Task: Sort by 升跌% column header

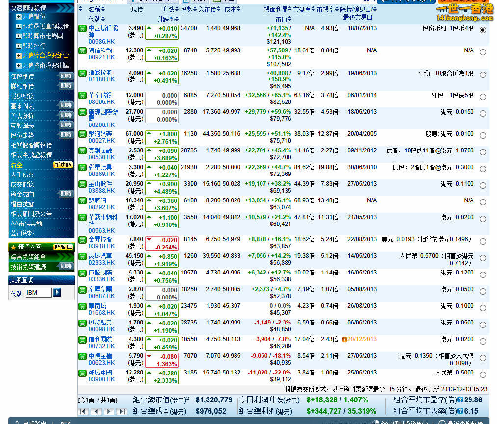Action: pos(168,19)
